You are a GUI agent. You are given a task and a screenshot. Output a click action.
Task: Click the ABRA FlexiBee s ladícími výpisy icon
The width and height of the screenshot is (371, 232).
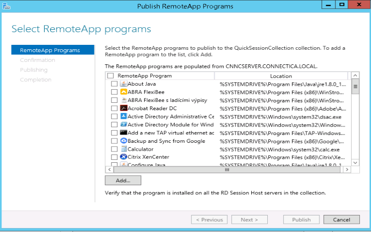coord(124,100)
